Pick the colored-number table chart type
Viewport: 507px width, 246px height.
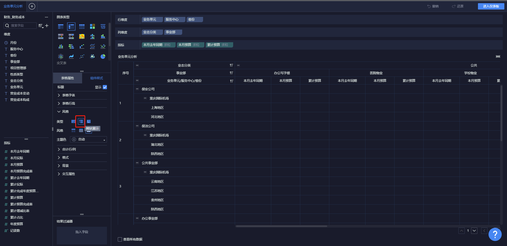pos(61,36)
